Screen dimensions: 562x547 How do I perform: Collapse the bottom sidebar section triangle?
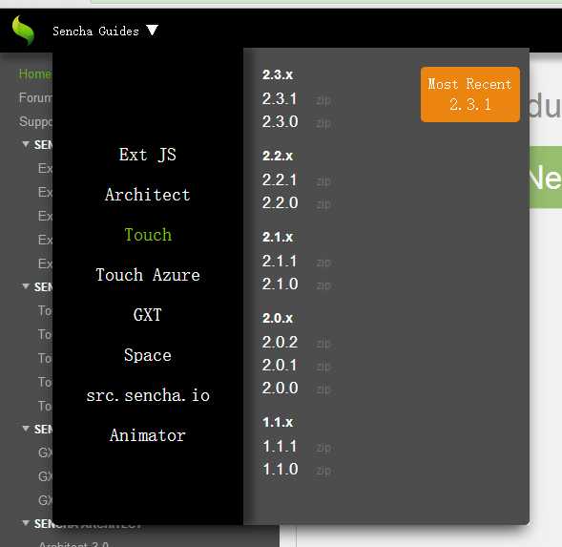click(x=26, y=523)
